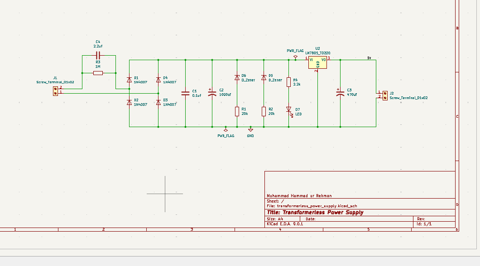This screenshot has width=480, height=266.
Task: Select the R2 resistor symbol
Action: pyautogui.click(x=264, y=111)
